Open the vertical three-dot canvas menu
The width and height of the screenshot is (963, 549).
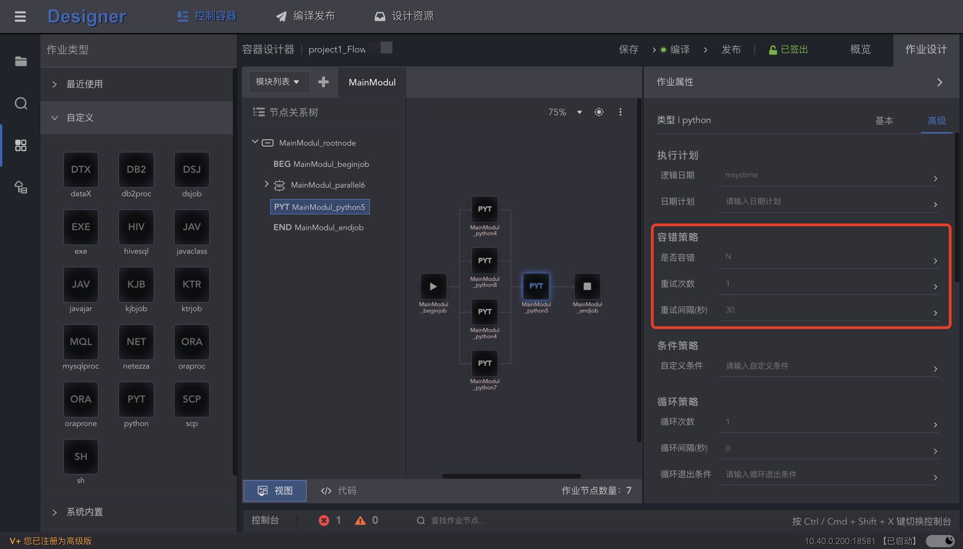click(x=620, y=112)
